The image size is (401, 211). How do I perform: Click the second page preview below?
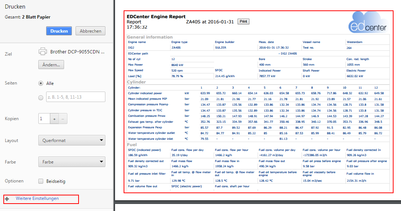click(258, 207)
